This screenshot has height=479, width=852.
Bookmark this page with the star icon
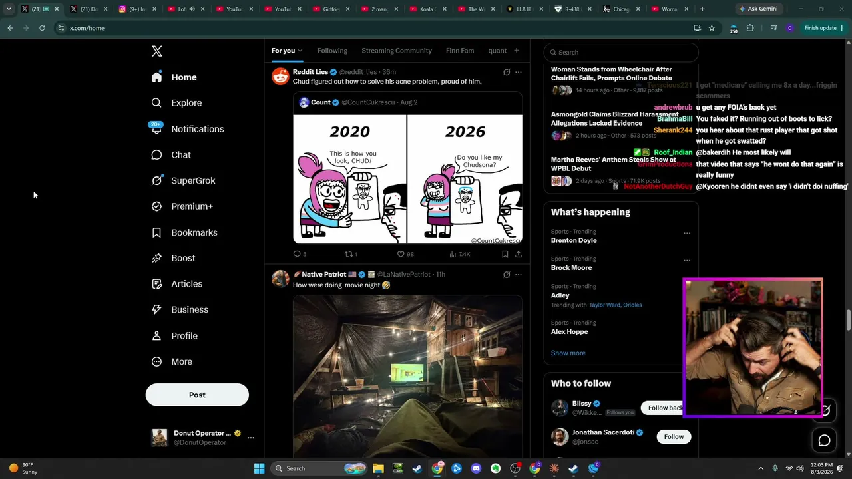click(712, 28)
